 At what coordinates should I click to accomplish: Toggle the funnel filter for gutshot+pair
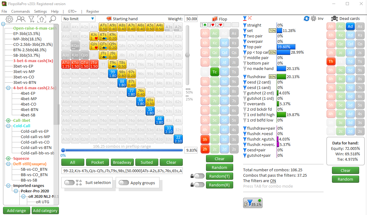point(245,156)
